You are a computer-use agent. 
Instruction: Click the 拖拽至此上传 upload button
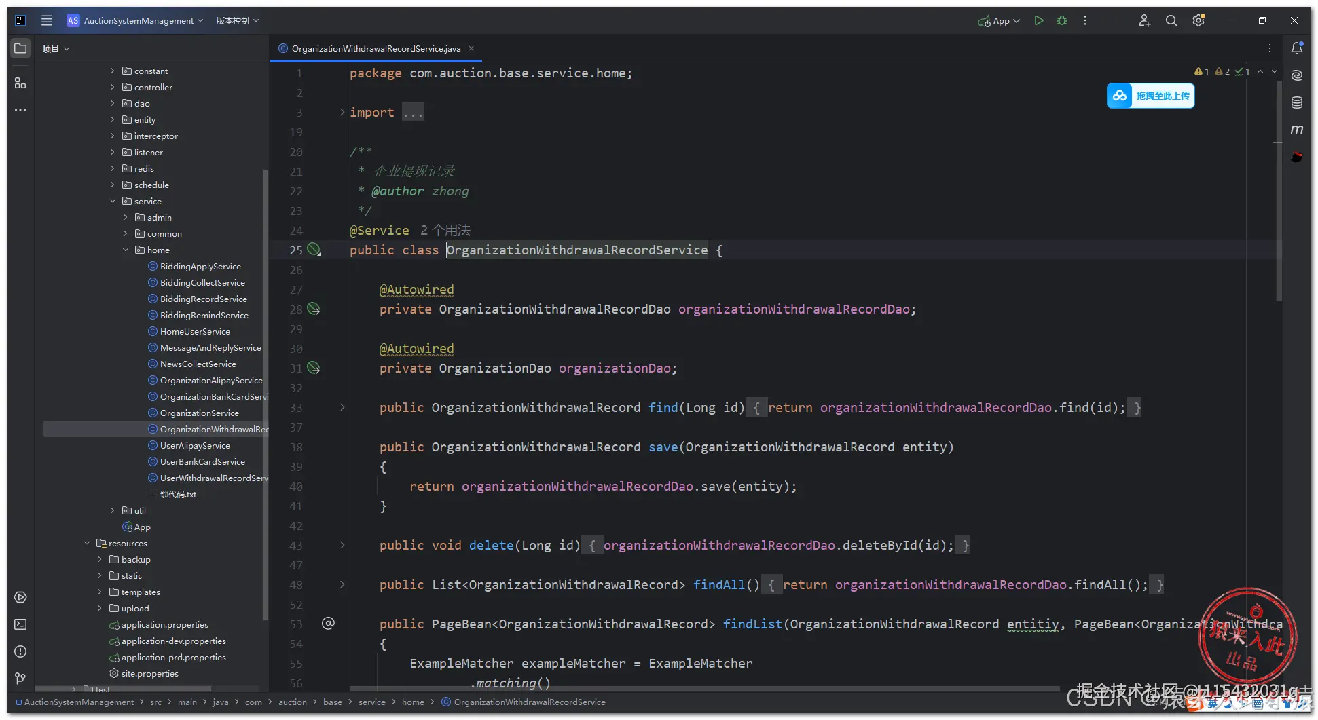1150,96
